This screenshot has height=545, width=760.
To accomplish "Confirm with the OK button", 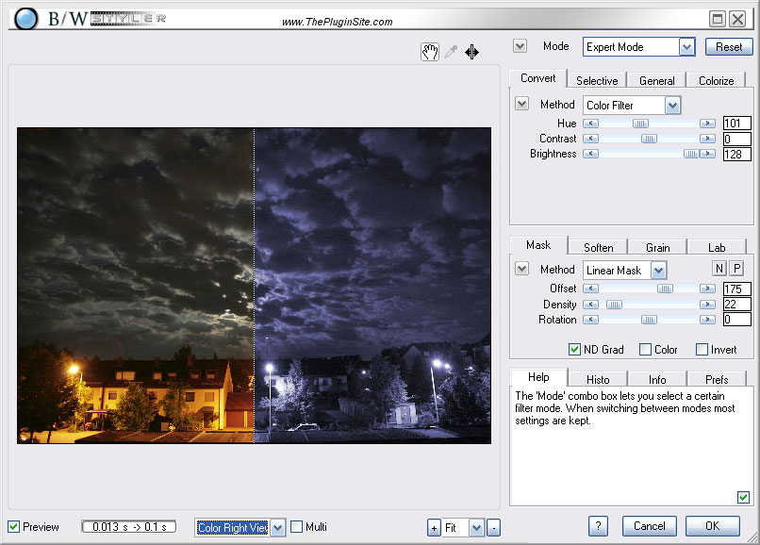I will coord(712,526).
